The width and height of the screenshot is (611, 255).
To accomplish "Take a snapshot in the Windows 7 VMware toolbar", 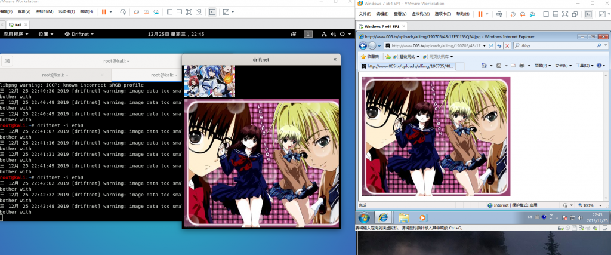I will pyautogui.click(x=513, y=14).
